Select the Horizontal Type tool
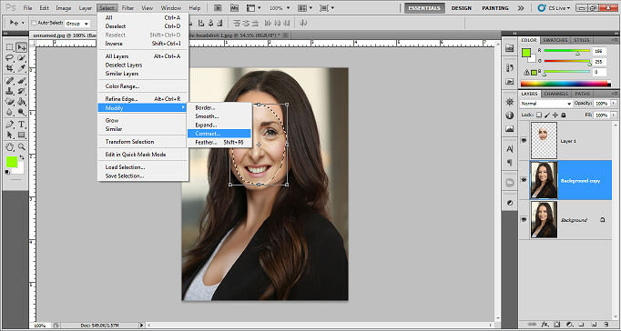This screenshot has width=621, height=331. click(21, 125)
